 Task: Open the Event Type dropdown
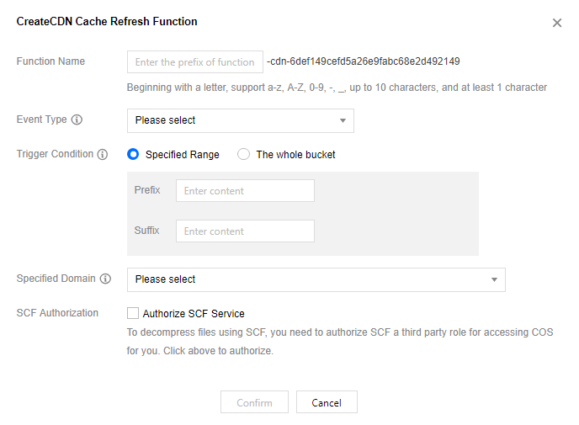tap(240, 120)
